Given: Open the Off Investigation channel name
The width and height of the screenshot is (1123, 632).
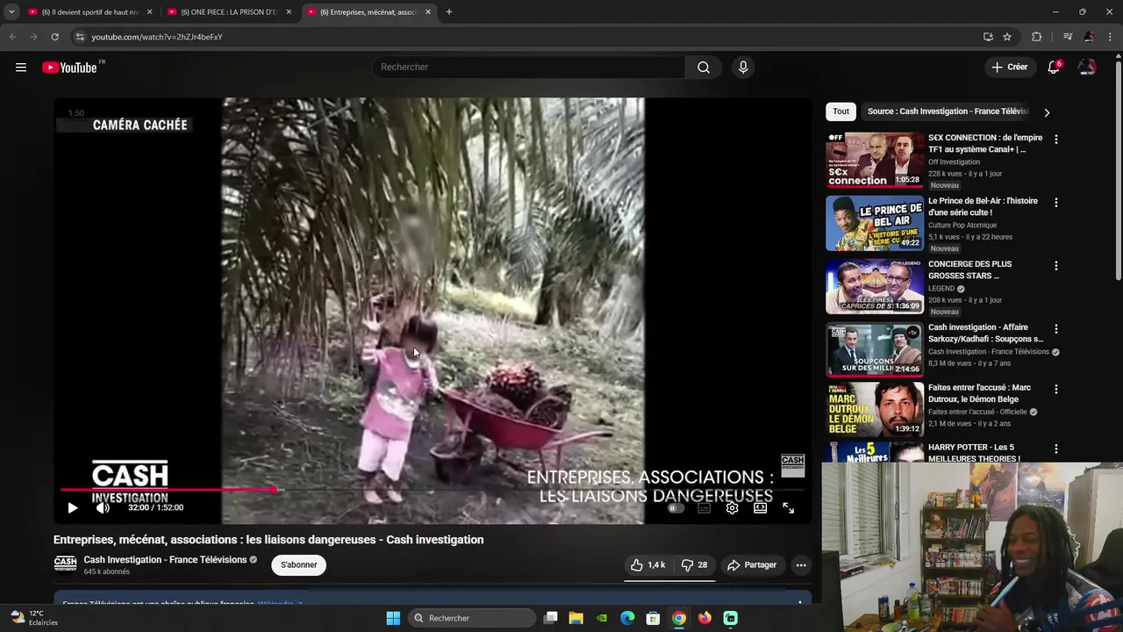Looking at the screenshot, I should coord(954,162).
